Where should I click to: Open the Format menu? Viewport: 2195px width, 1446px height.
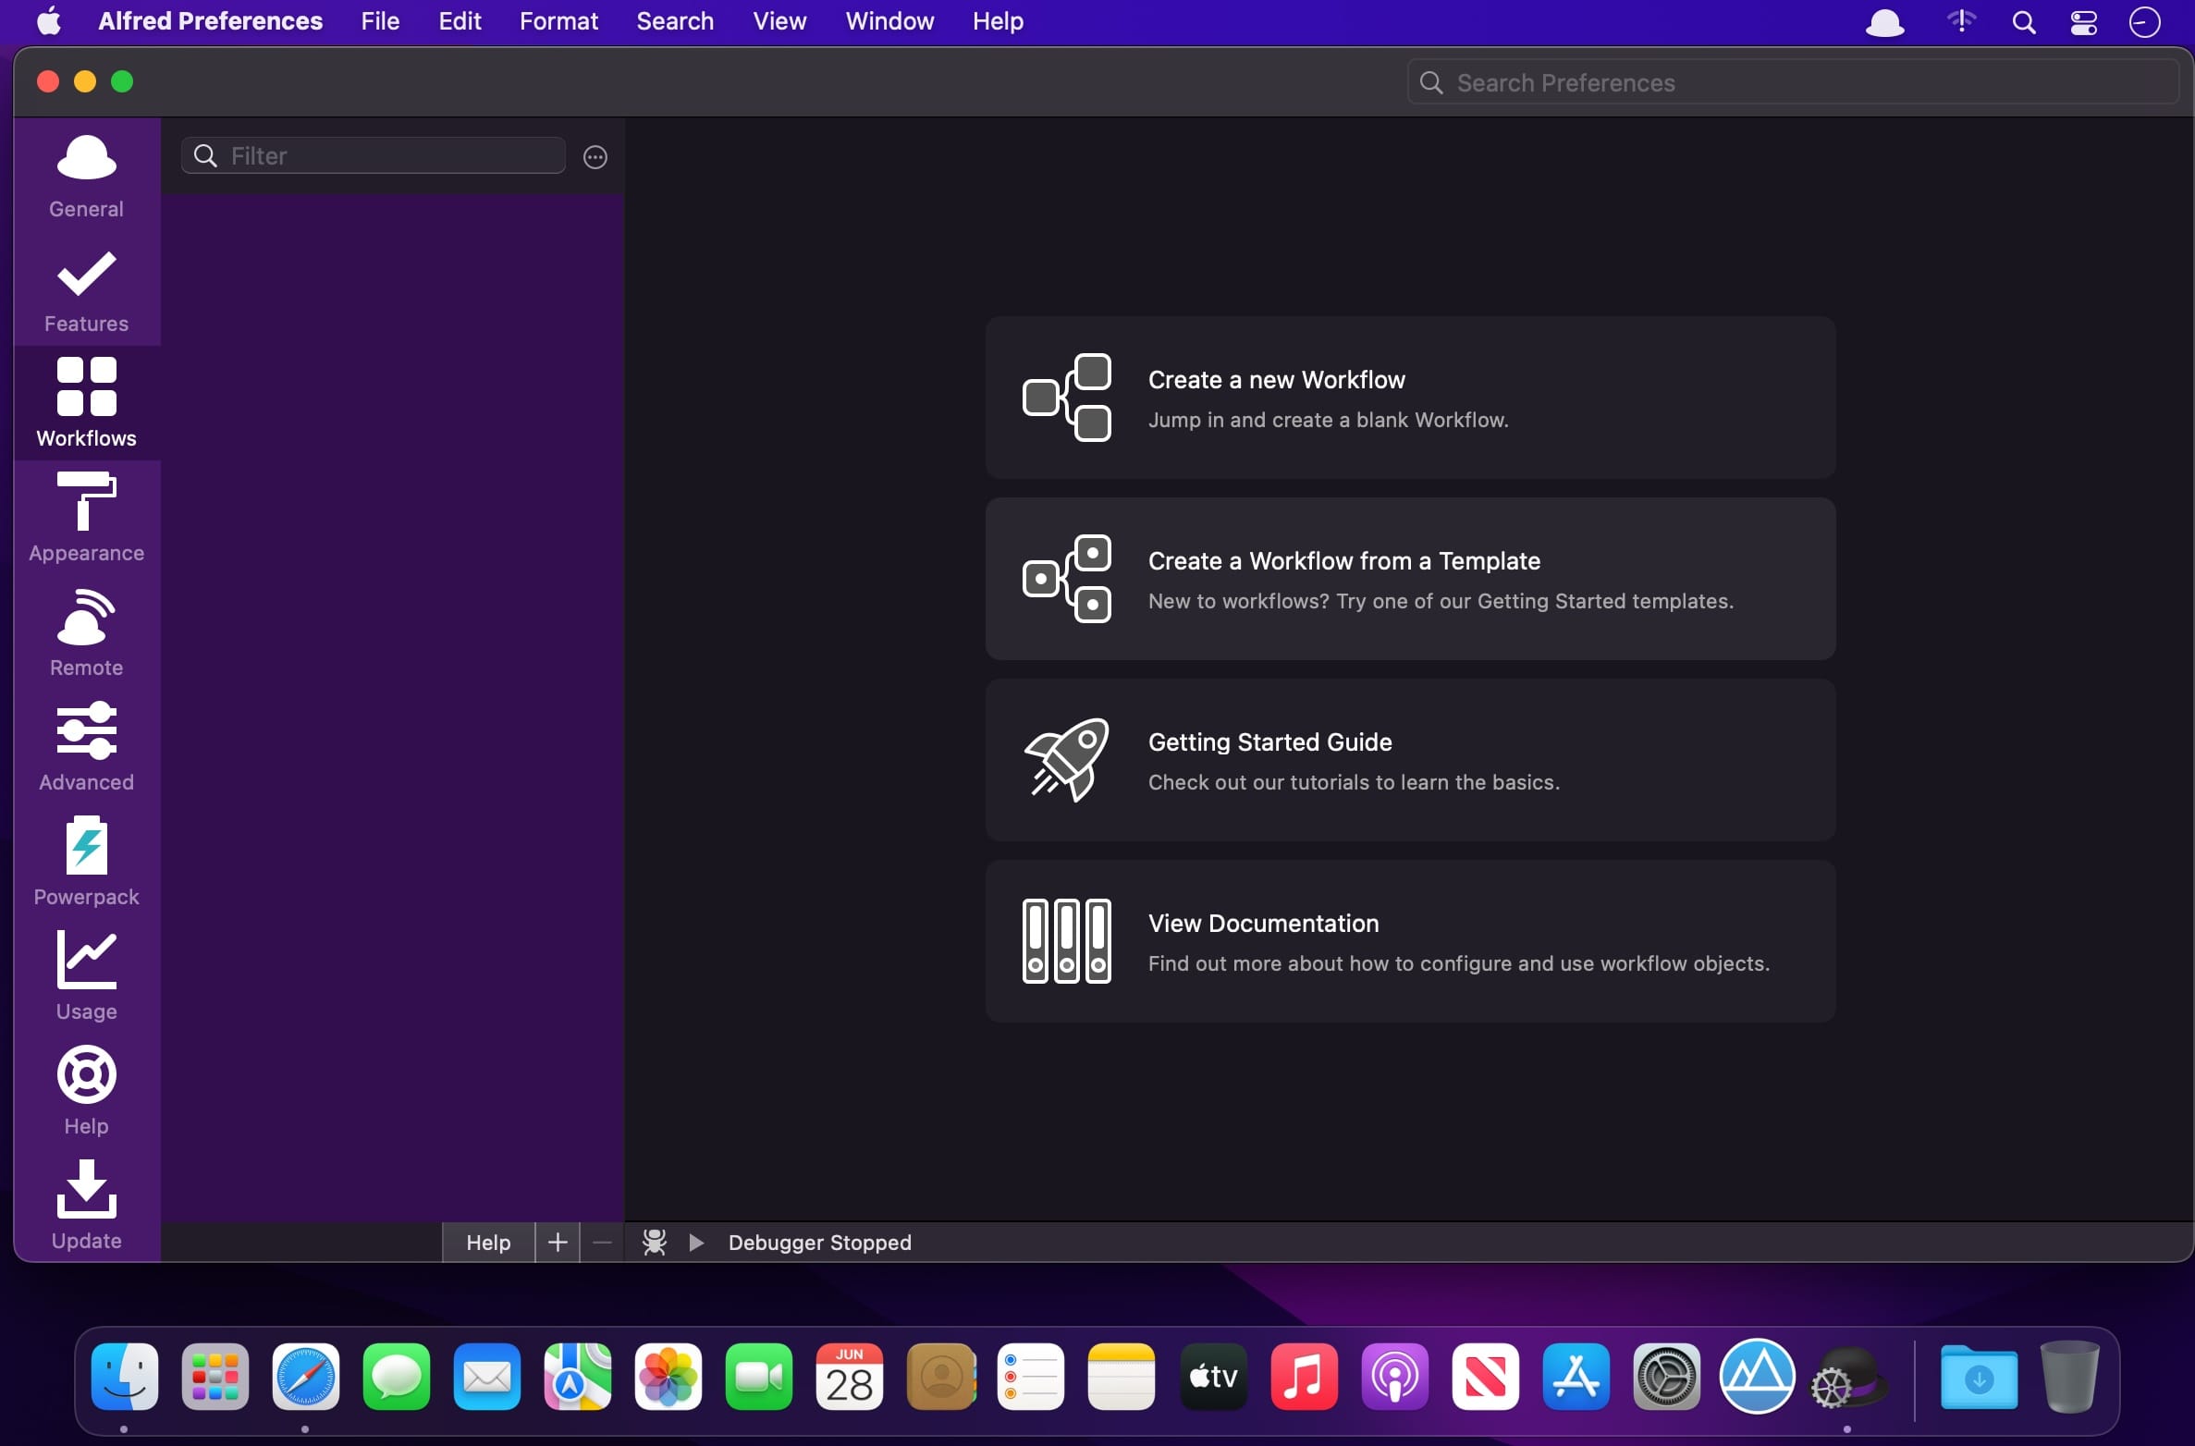[558, 21]
